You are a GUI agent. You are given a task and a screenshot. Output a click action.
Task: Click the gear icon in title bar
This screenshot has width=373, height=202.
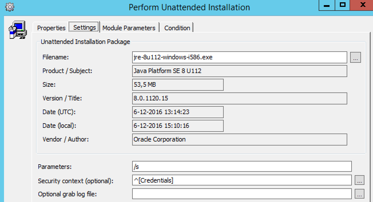coord(10,7)
